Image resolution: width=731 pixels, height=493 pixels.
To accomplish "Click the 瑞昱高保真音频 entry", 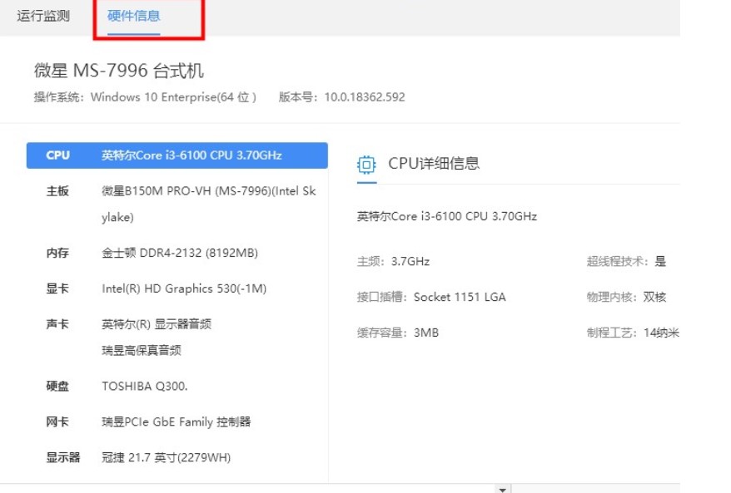I will 142,350.
